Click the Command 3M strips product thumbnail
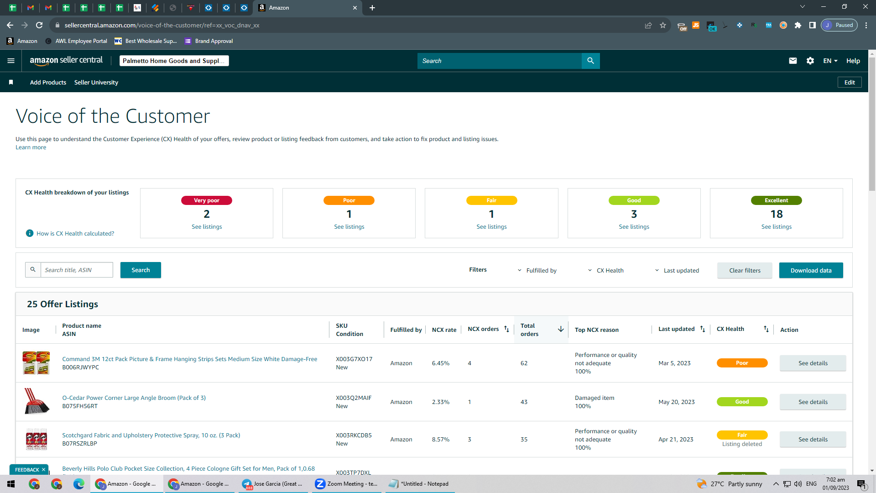This screenshot has width=876, height=493. [36, 363]
